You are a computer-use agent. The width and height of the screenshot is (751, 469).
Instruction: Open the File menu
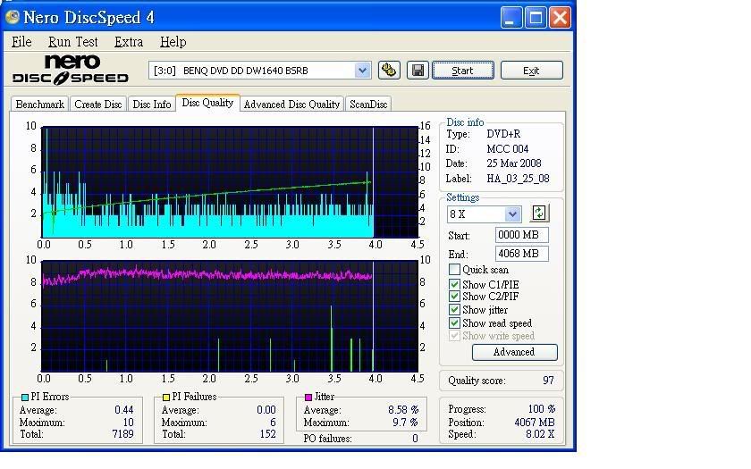point(21,42)
